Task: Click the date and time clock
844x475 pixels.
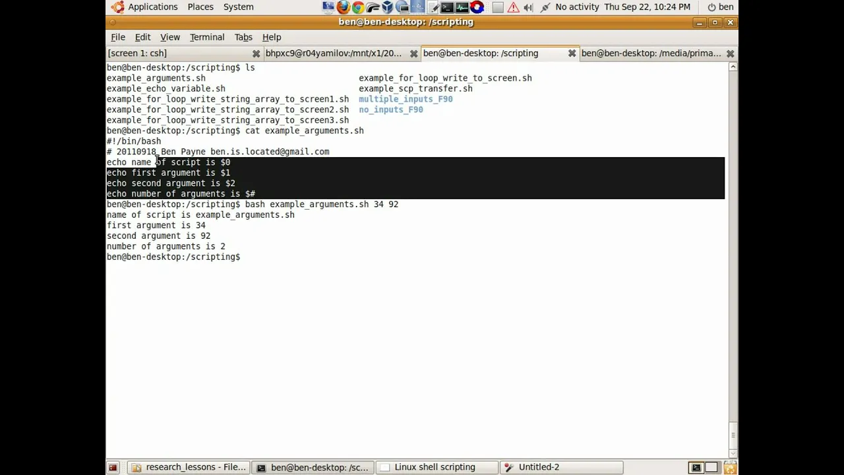Action: [647, 7]
